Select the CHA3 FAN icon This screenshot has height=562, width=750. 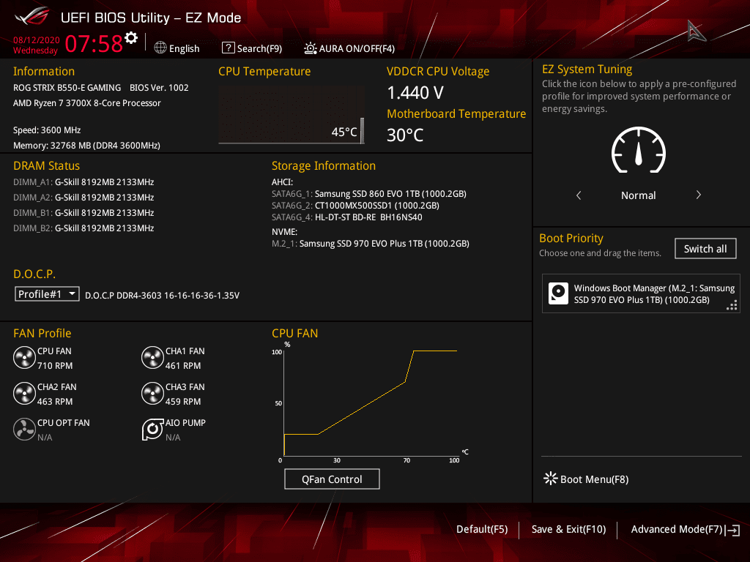pos(152,394)
